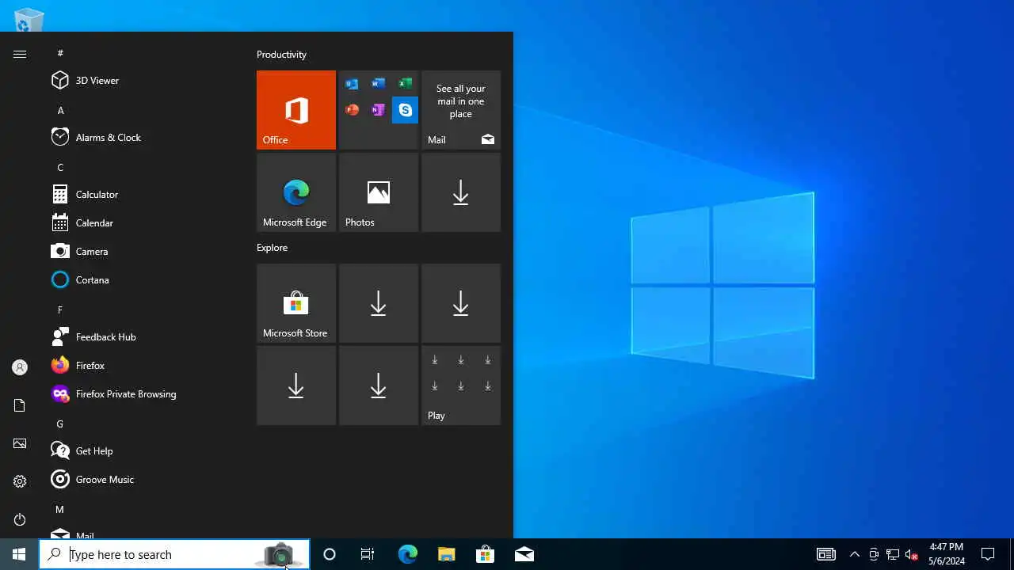Open Mail from the taskbar
This screenshot has width=1014, height=570.
pos(524,554)
